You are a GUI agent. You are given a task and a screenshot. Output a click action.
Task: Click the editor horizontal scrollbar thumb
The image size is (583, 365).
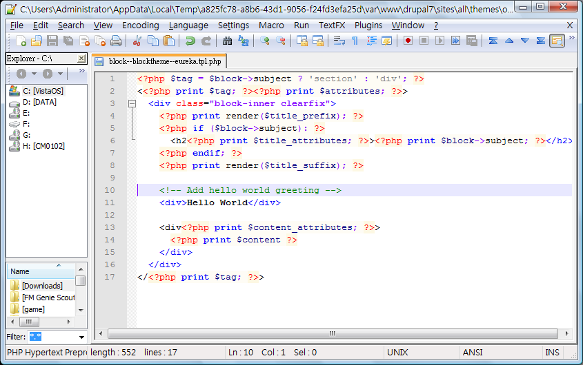[331, 333]
